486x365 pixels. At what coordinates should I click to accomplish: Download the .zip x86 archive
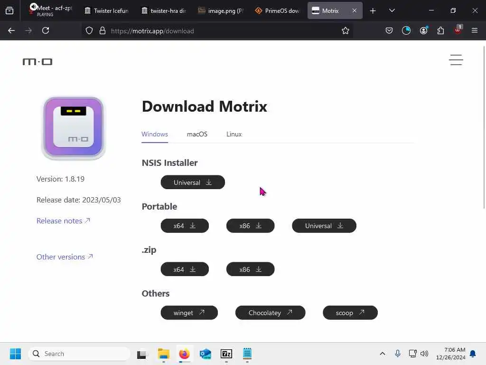(x=251, y=269)
